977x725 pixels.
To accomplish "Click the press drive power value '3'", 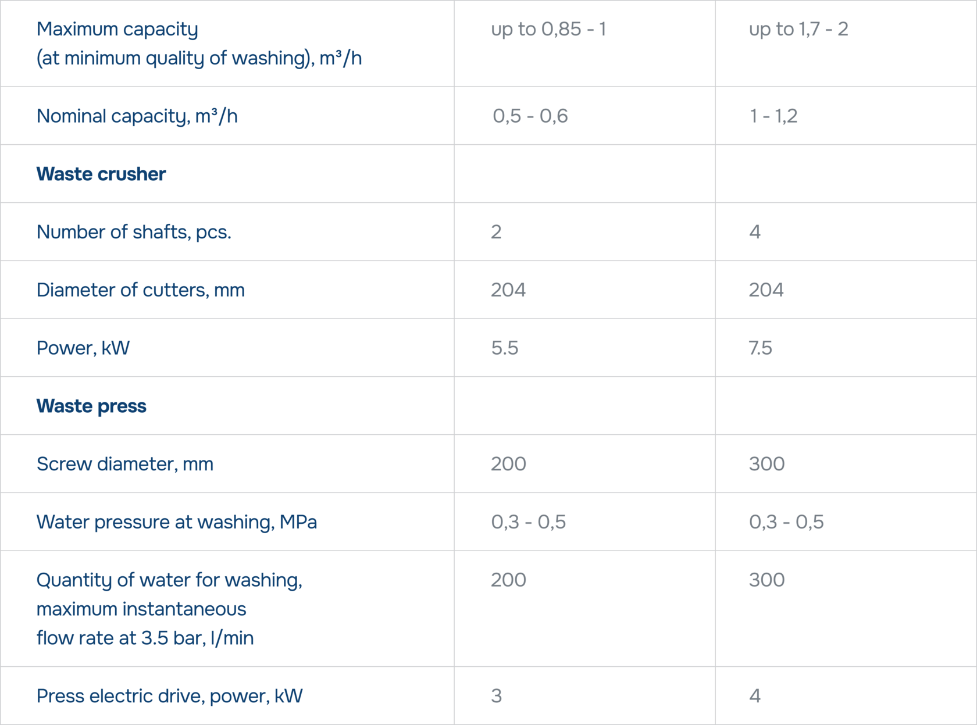I will click(496, 696).
